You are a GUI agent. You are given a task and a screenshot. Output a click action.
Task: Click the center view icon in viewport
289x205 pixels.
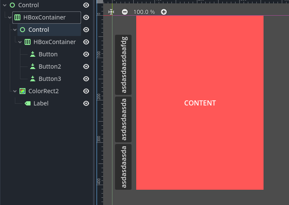[x=111, y=12]
